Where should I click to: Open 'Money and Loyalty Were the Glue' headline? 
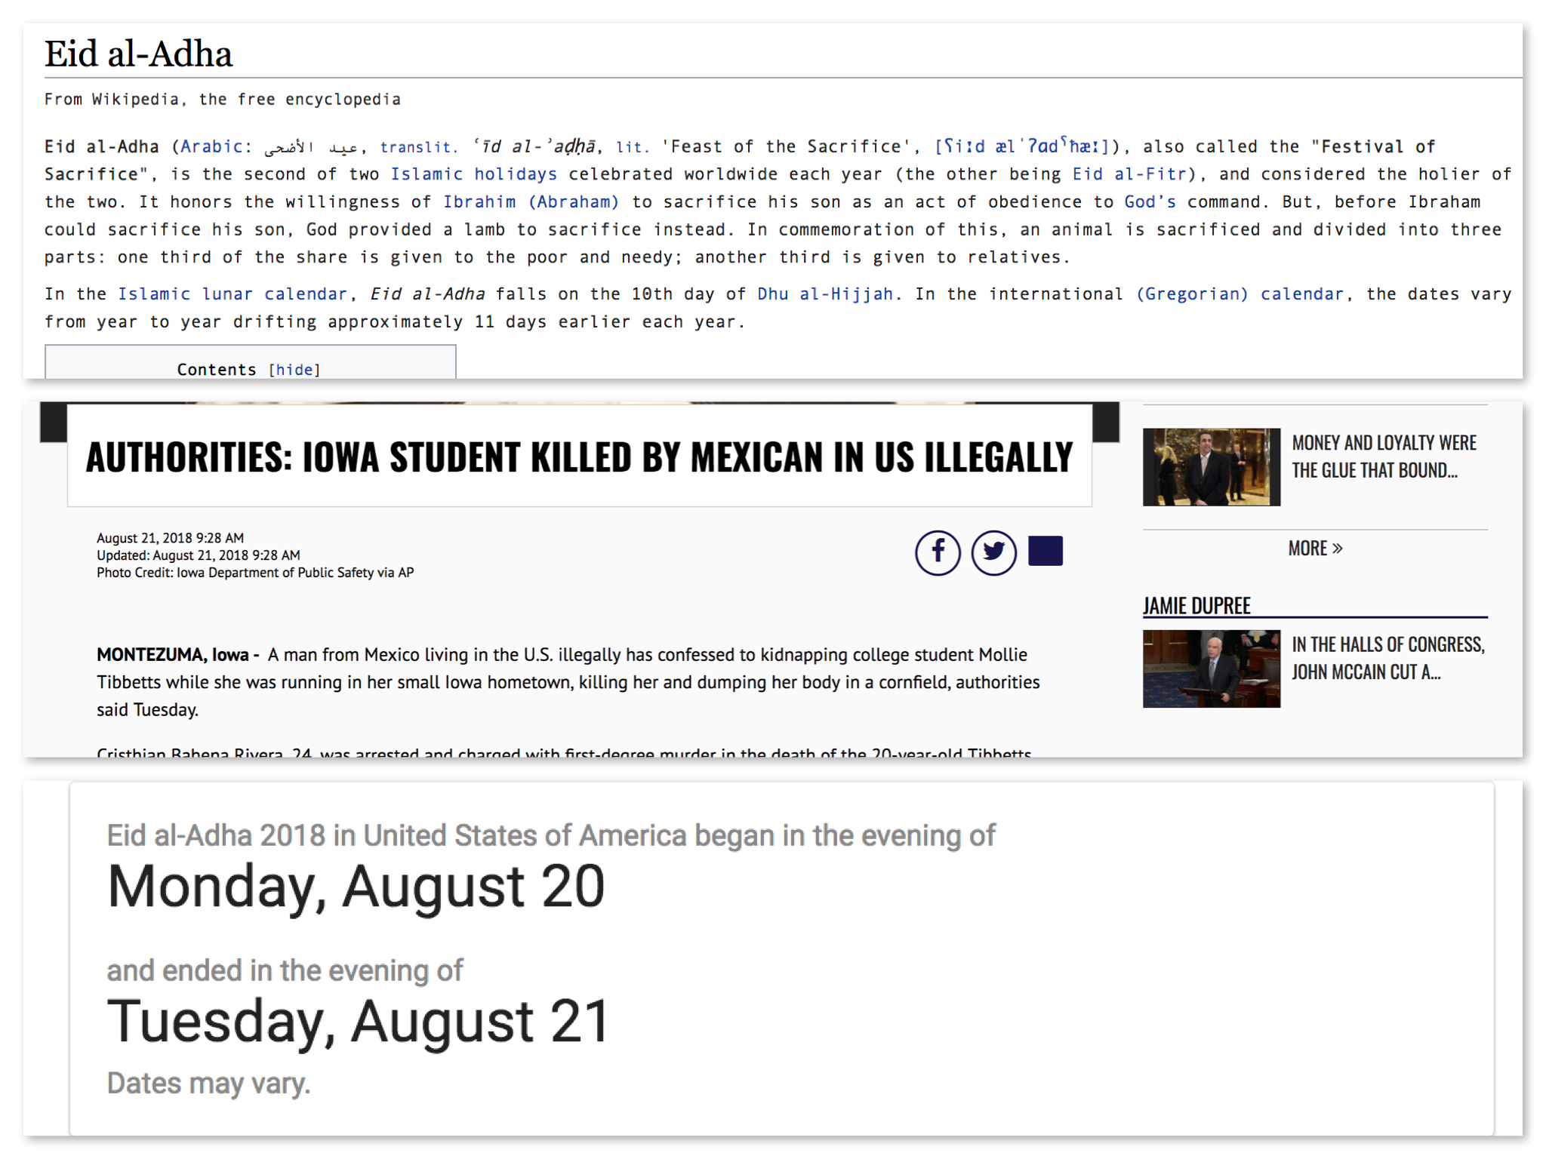click(x=1384, y=457)
